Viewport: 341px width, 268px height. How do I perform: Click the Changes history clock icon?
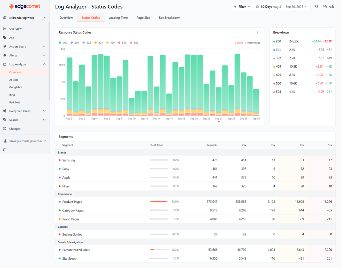click(5, 129)
